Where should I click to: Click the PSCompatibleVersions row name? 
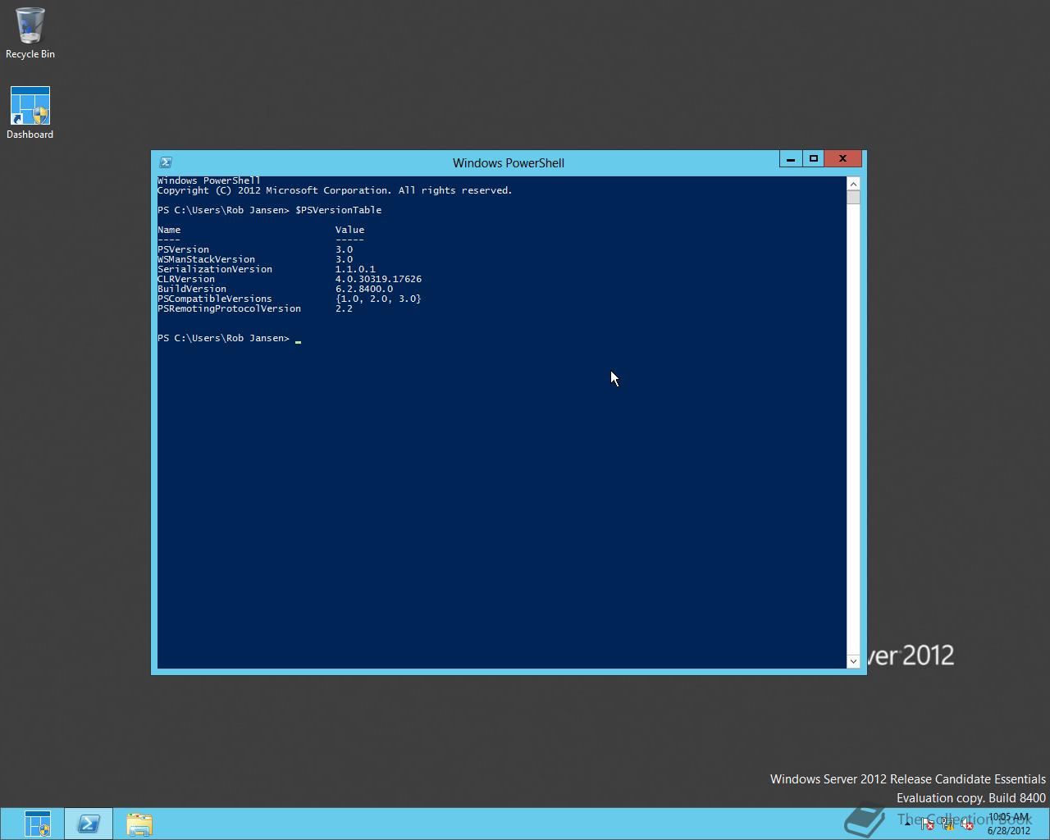[215, 299]
